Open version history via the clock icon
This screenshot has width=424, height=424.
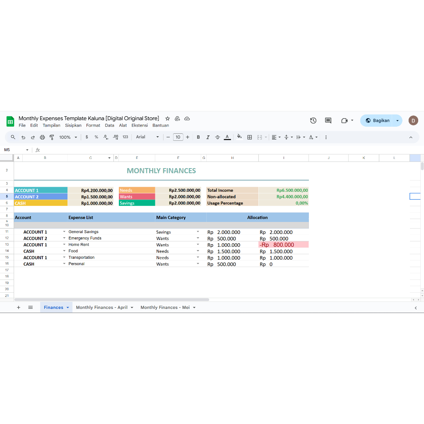313,120
